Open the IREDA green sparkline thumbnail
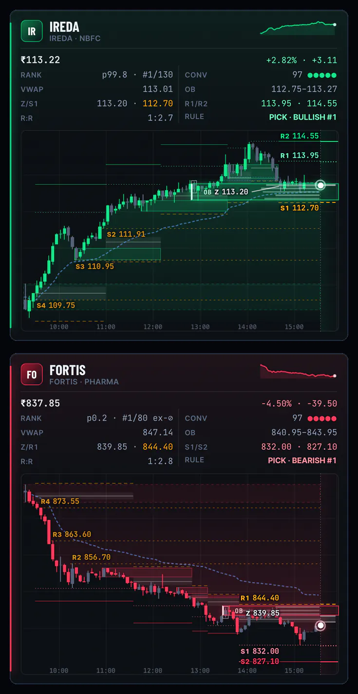 298,28
